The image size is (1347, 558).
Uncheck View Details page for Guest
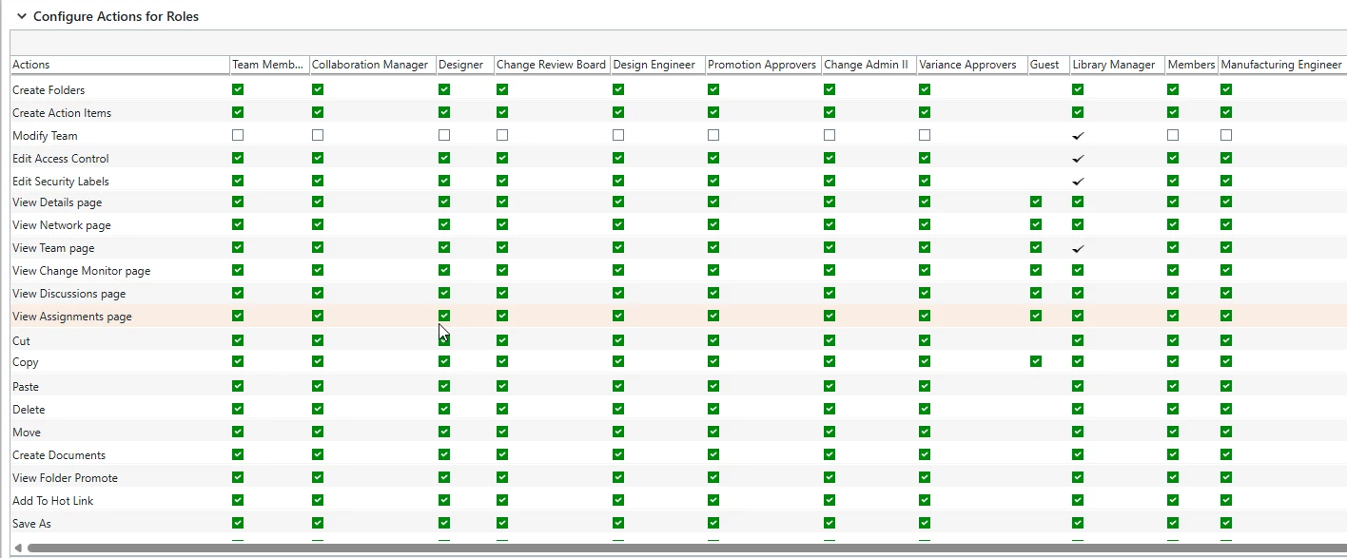point(1036,202)
